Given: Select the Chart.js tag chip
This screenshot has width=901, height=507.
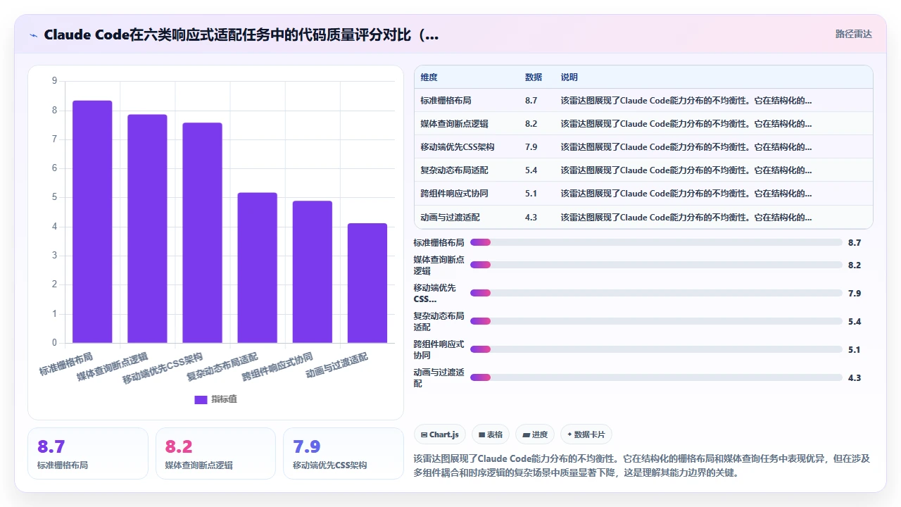Looking at the screenshot, I should point(439,434).
